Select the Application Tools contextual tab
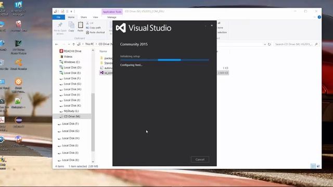 112,12
